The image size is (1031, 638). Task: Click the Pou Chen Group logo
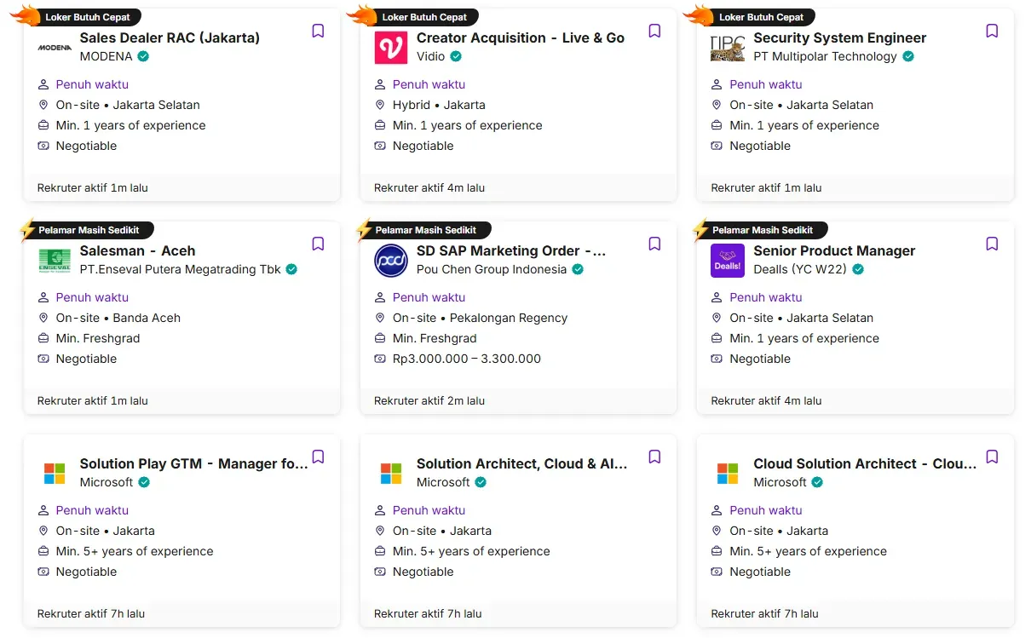[391, 261]
